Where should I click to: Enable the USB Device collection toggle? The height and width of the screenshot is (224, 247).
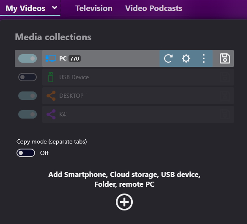pos(27,77)
